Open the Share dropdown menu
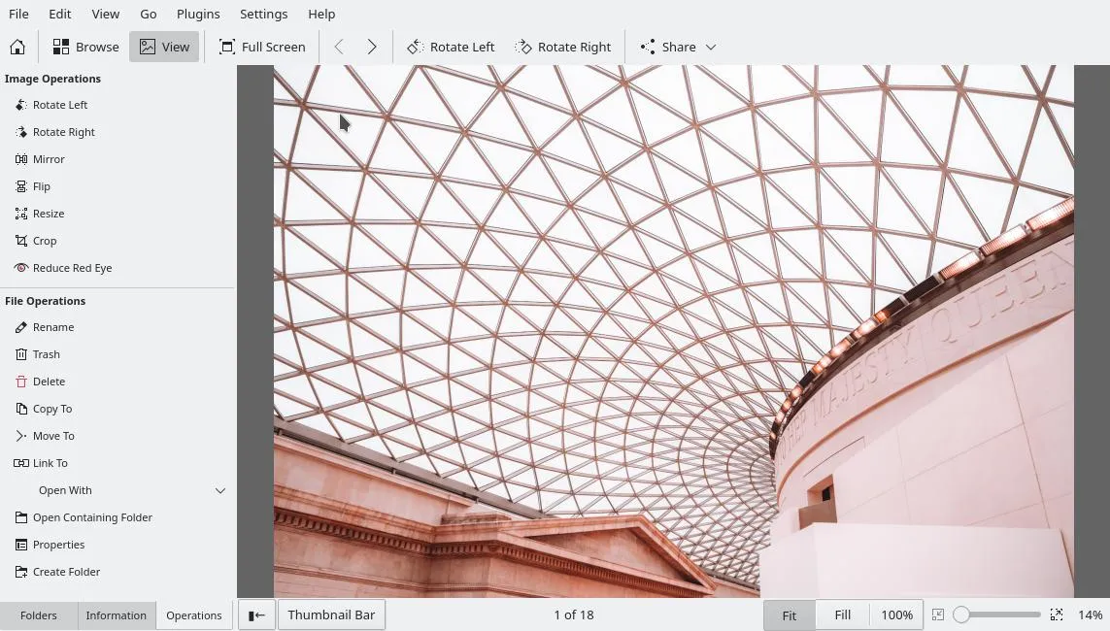 point(678,47)
